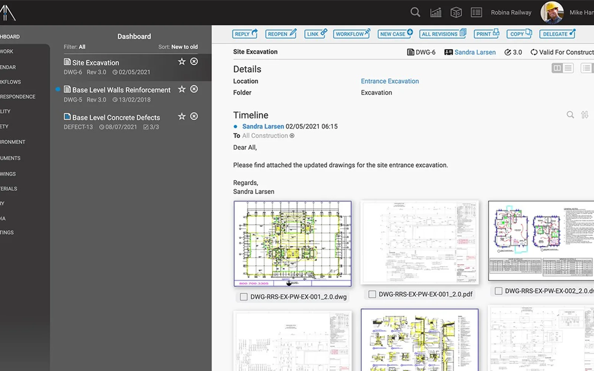Click the Print button

coord(487,34)
